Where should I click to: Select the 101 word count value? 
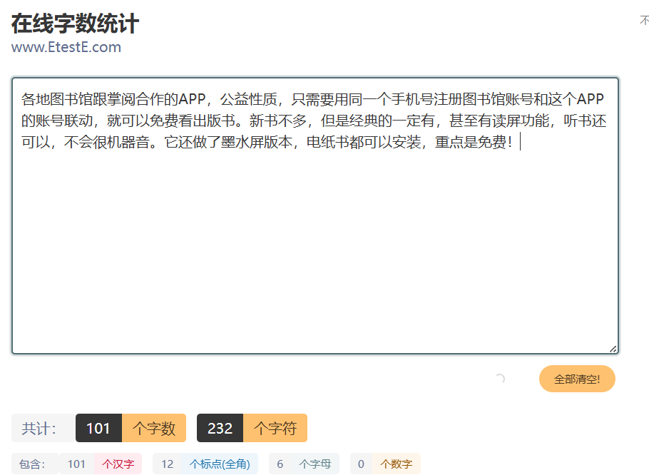pos(98,428)
